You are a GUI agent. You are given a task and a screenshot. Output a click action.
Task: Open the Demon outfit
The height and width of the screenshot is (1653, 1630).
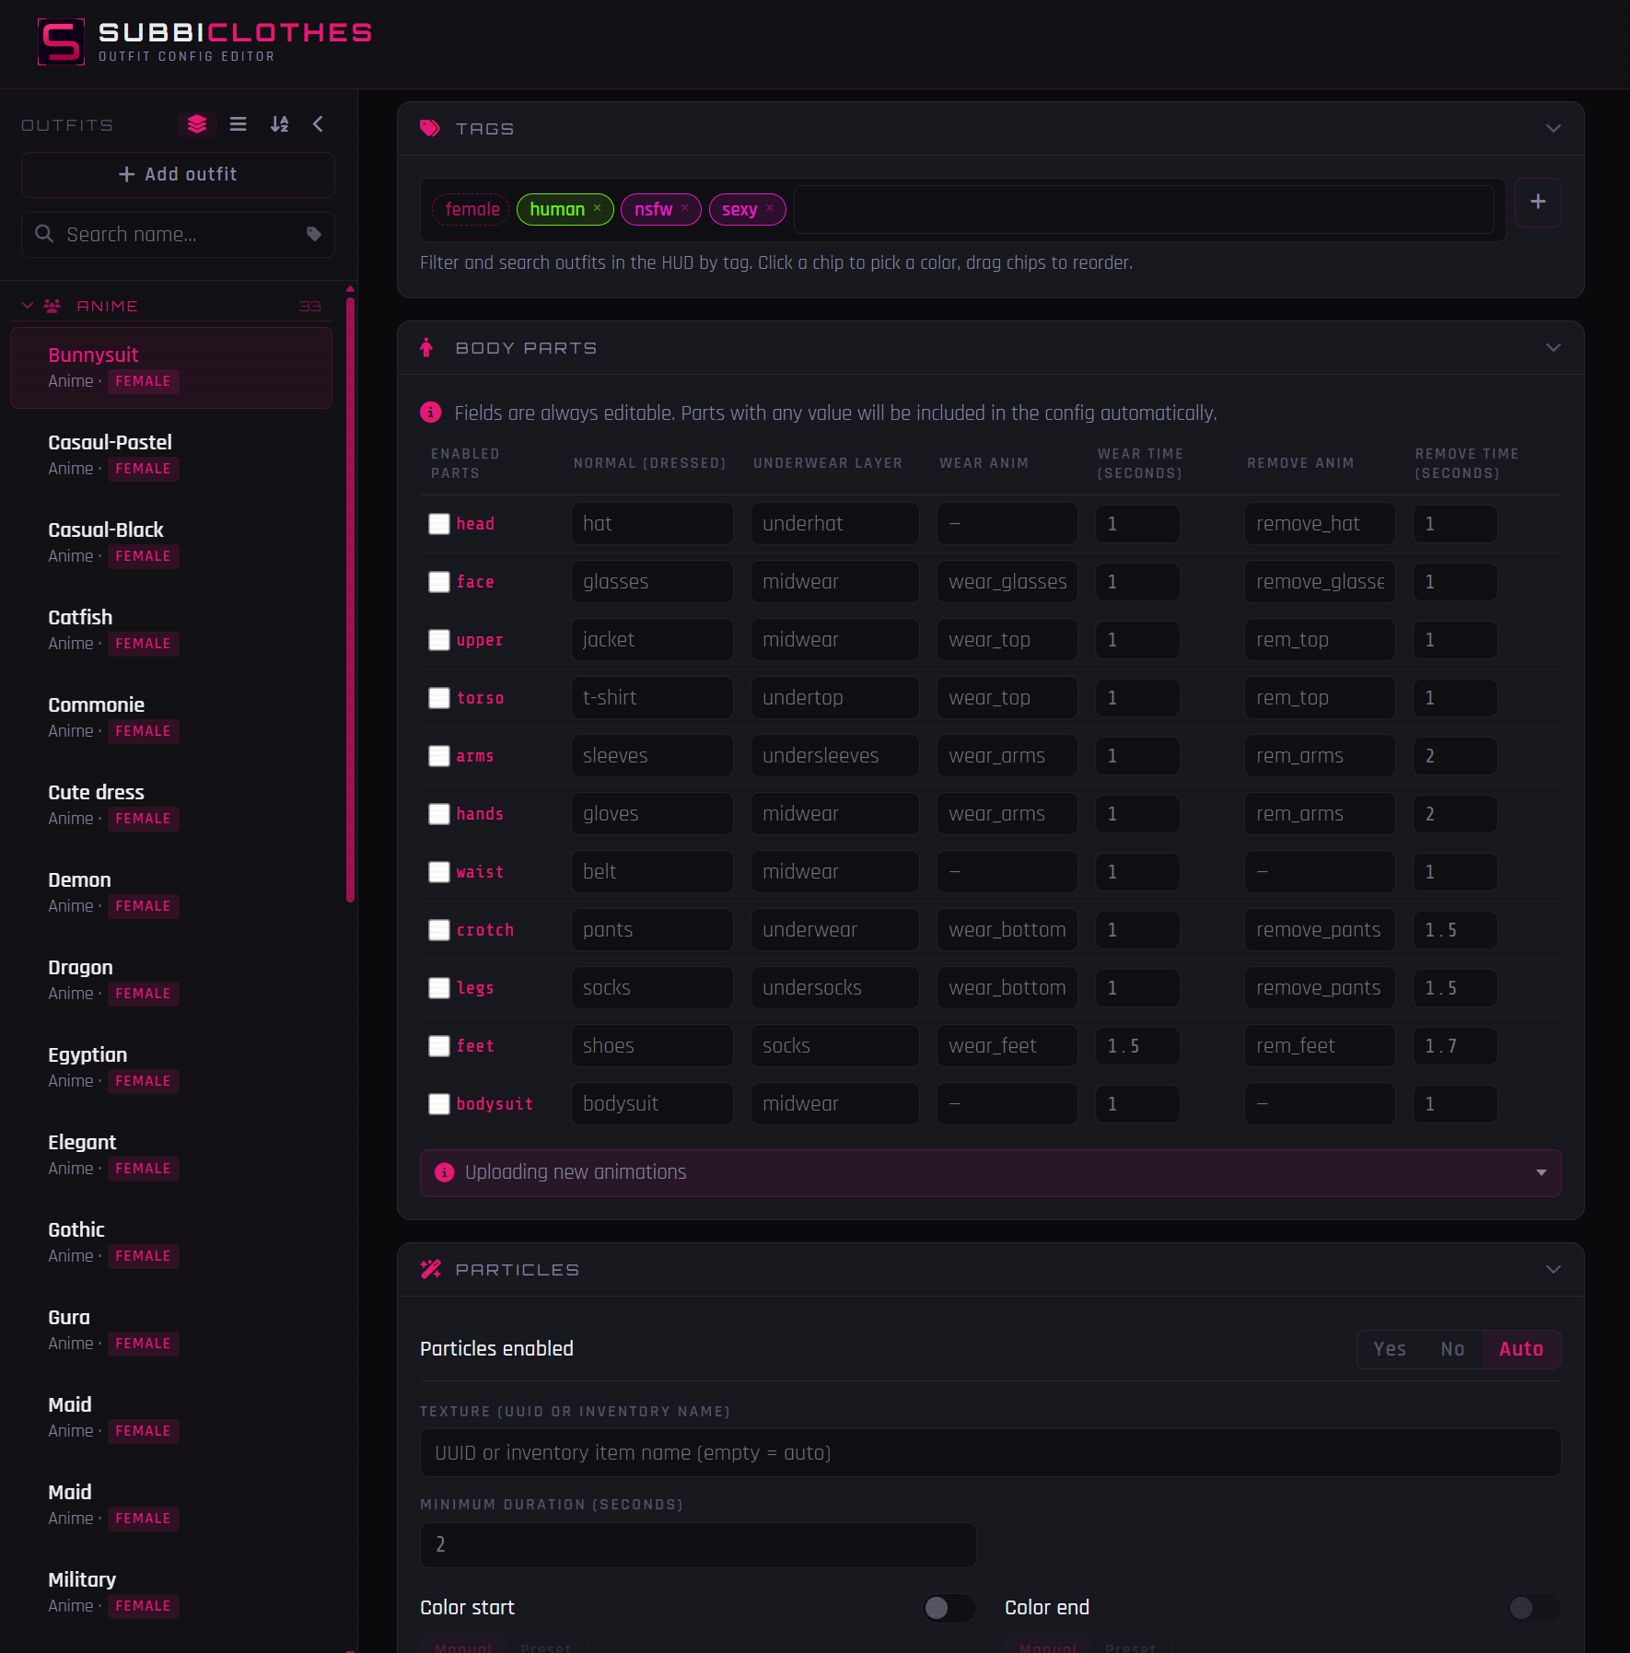(x=171, y=892)
